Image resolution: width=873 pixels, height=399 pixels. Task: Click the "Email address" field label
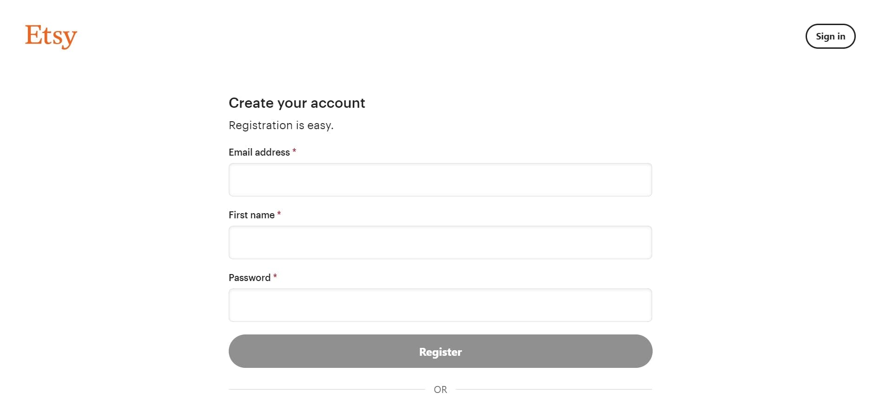259,152
